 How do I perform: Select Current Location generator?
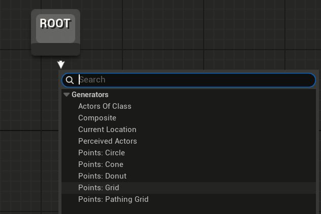tap(107, 130)
